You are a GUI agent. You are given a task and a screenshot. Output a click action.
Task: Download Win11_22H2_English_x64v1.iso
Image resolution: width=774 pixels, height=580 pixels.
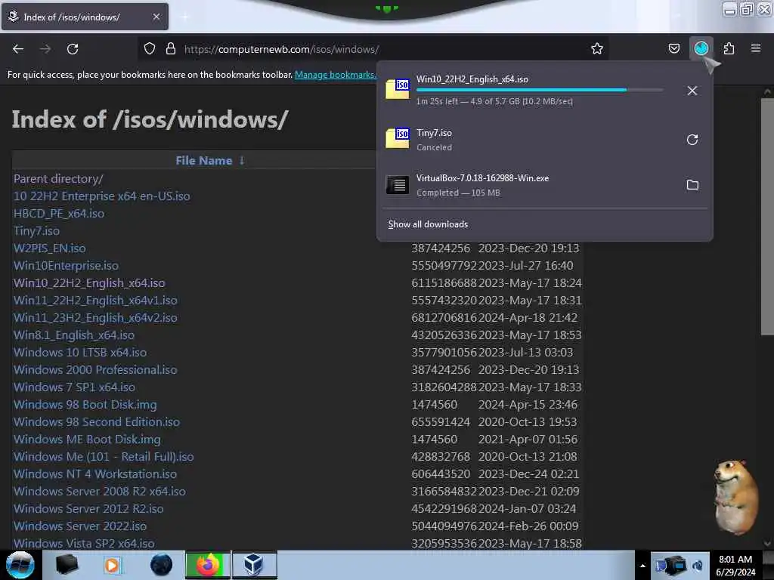(95, 300)
